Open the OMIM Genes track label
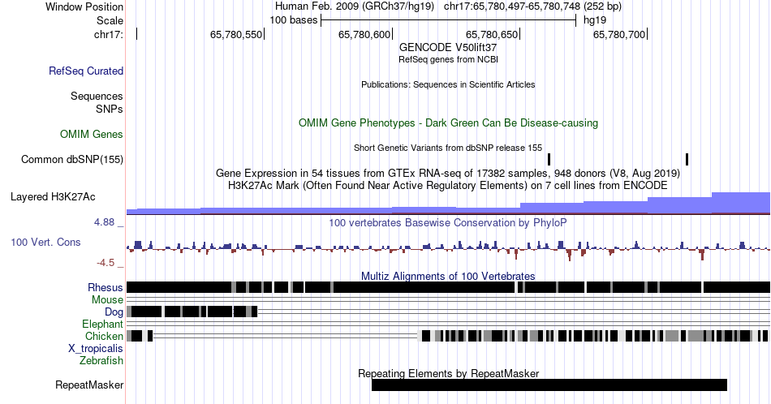Viewport: 771px width, 404px height. (92, 134)
